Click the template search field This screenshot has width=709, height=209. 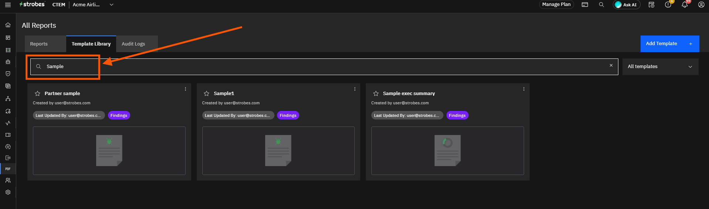tap(324, 67)
